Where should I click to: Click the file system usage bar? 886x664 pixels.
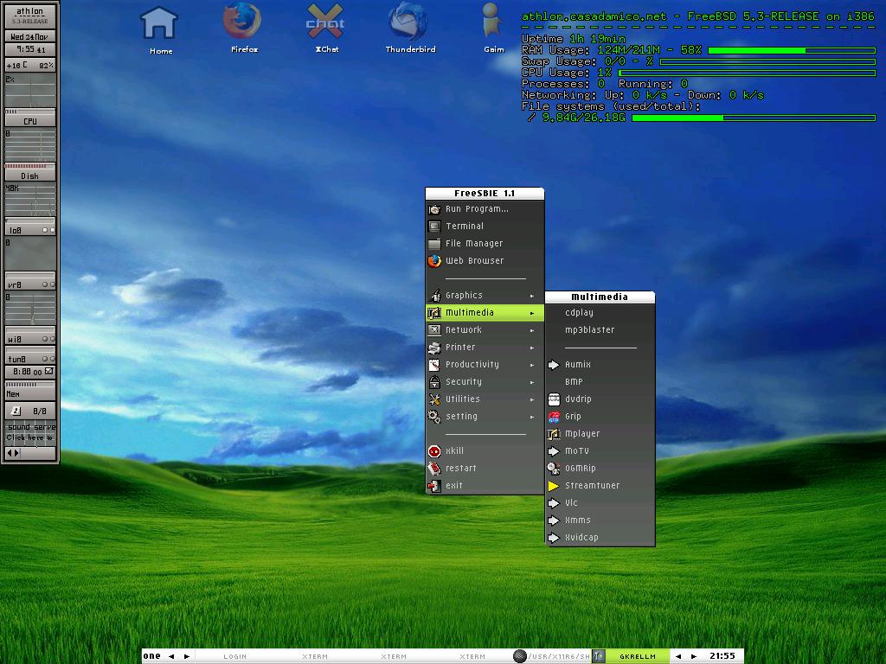tap(754, 118)
